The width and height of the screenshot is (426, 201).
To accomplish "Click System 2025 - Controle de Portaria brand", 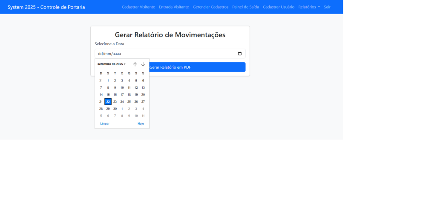I will coord(46,7).
